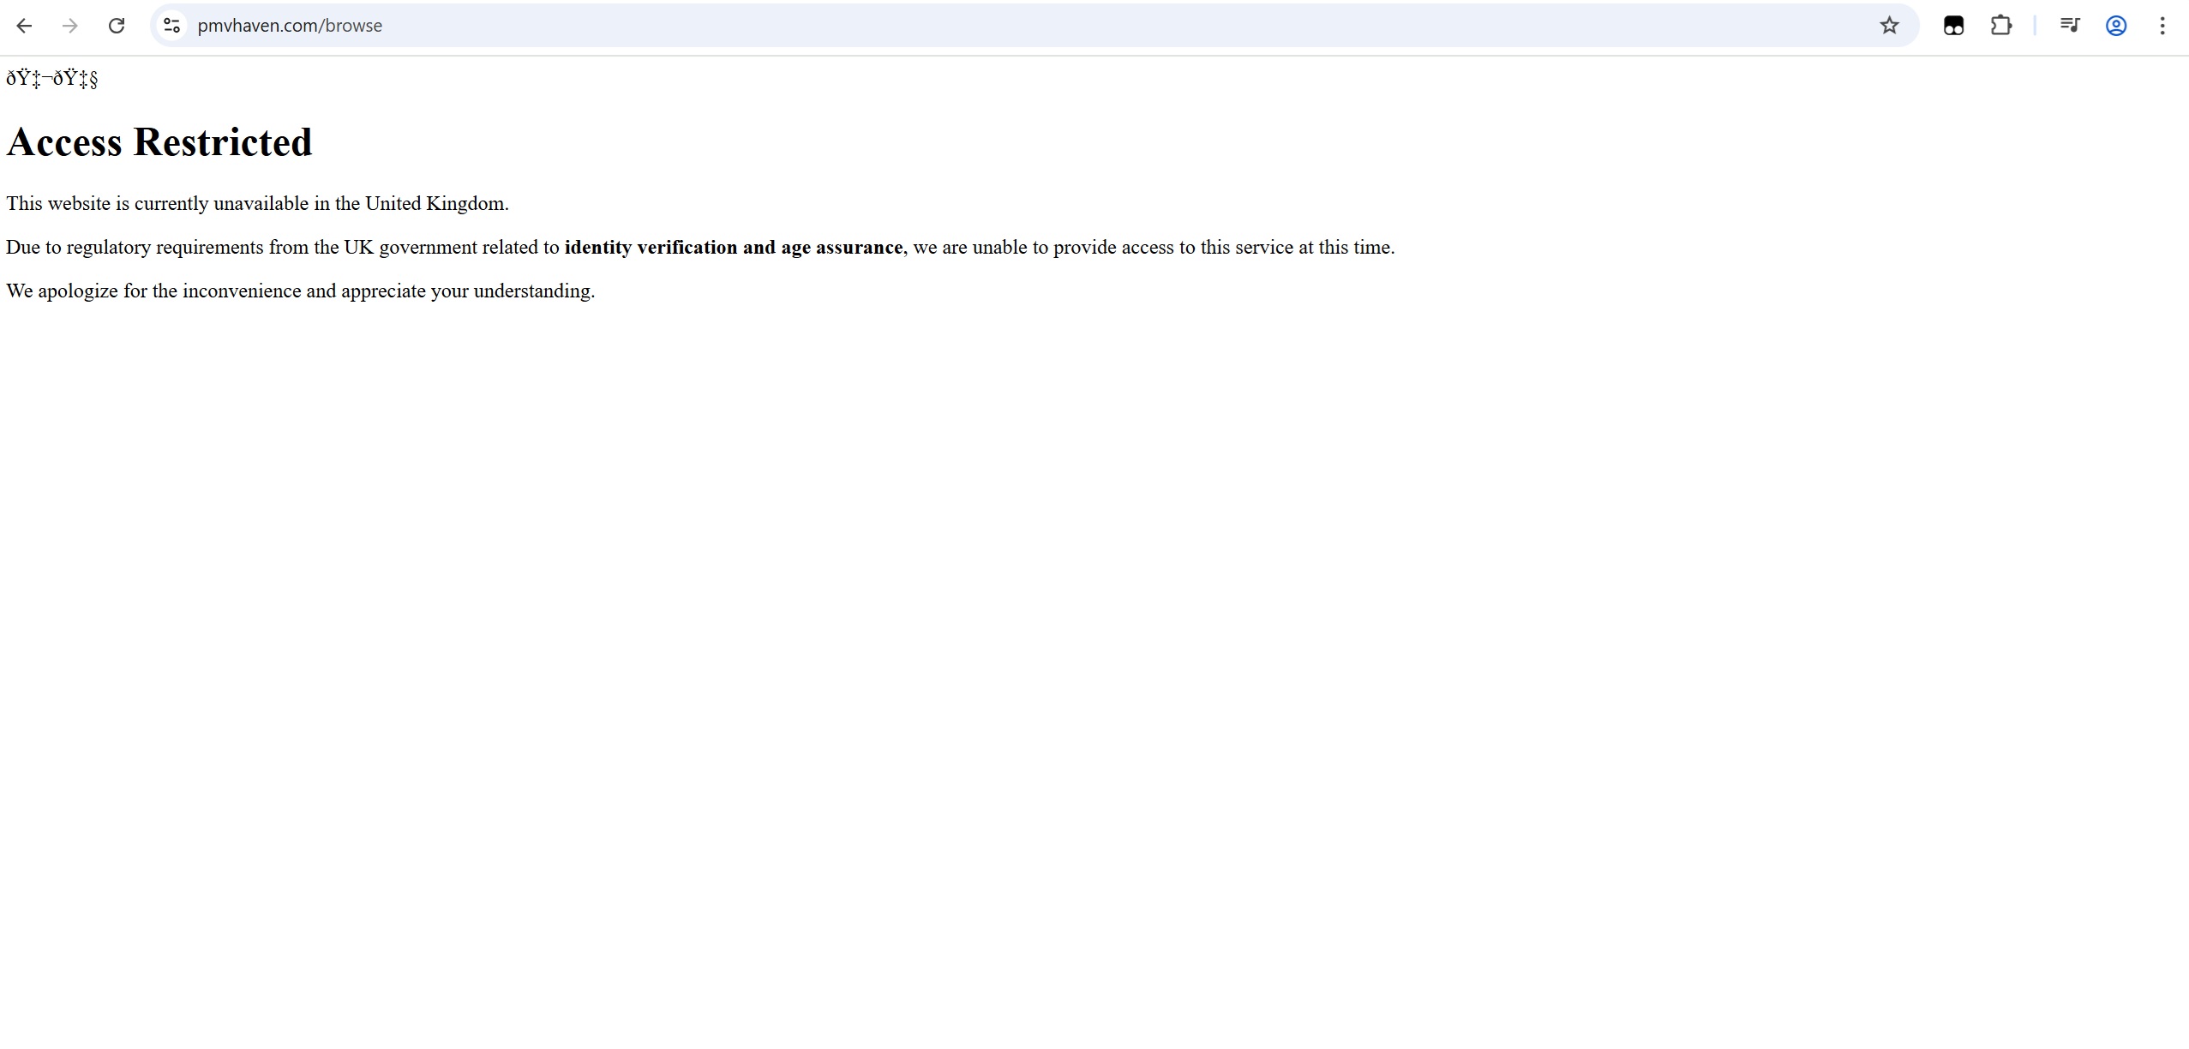
Task: Bookmark this tab with the star icon
Action: [x=1889, y=26]
